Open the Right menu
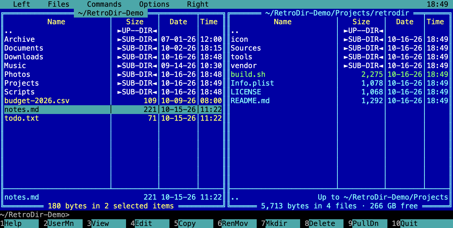This screenshot has width=453, height=228. pos(198,4)
